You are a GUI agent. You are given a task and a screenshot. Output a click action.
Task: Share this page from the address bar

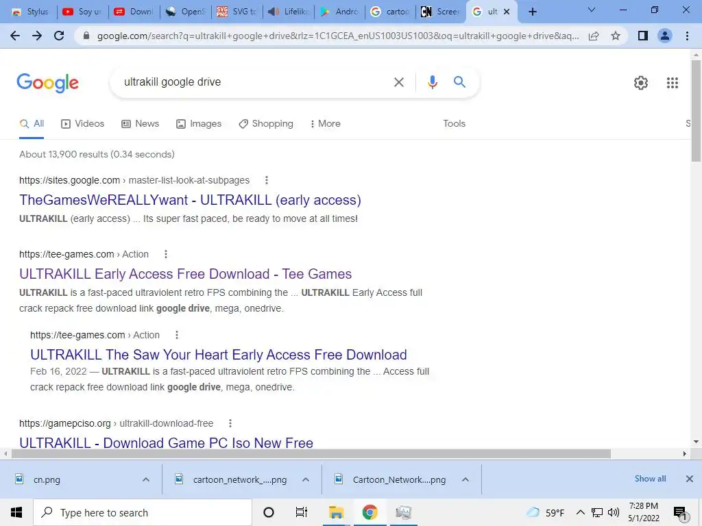pos(594,36)
